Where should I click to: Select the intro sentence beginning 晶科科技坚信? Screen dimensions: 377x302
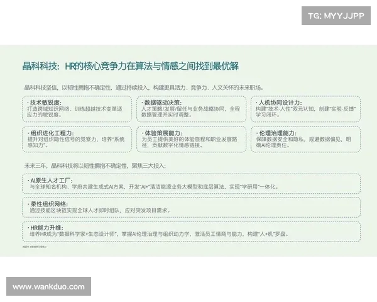coord(144,87)
